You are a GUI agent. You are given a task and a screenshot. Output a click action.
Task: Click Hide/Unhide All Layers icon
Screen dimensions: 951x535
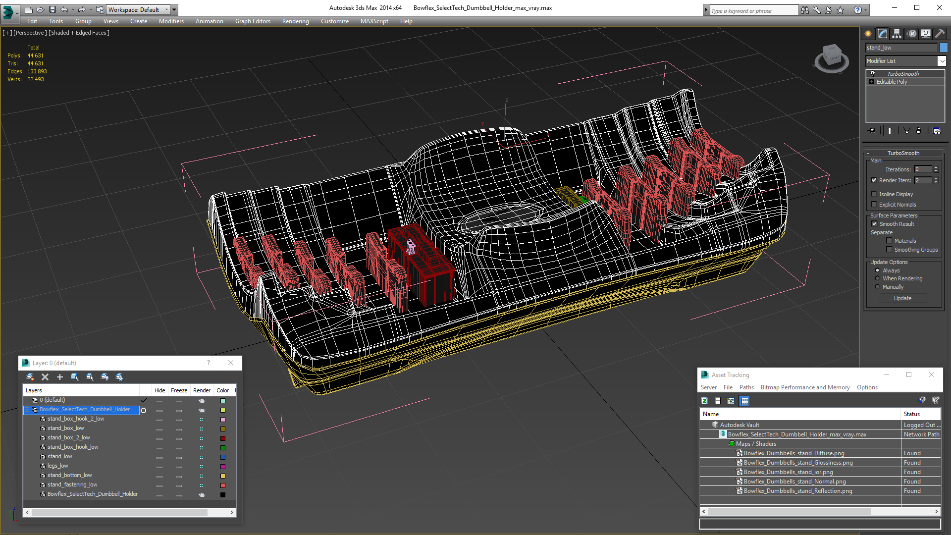(105, 377)
